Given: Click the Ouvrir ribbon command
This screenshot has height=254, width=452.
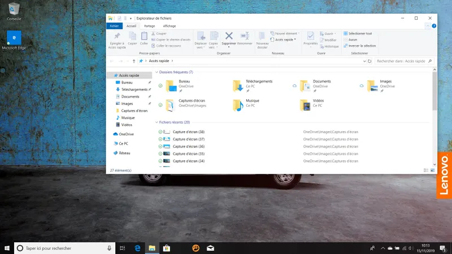Looking at the screenshot, I should [x=328, y=34].
